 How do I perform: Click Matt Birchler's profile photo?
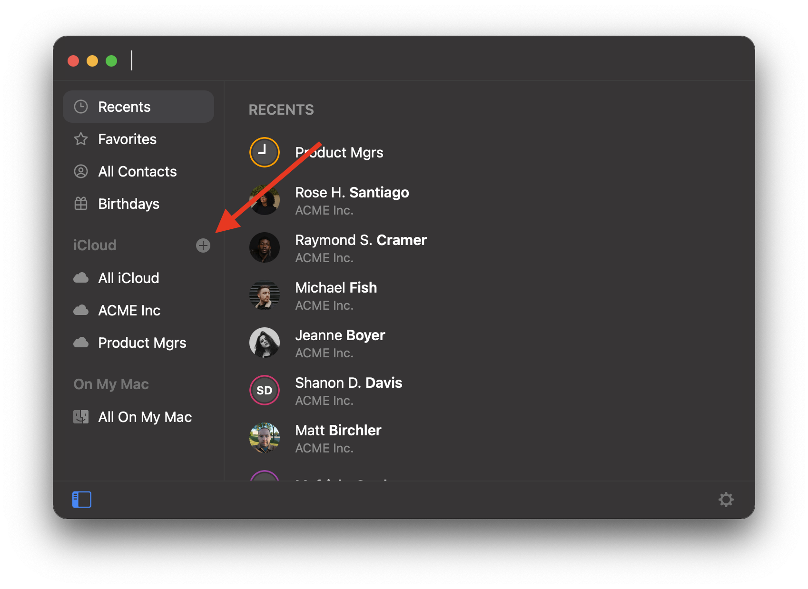[x=265, y=438]
